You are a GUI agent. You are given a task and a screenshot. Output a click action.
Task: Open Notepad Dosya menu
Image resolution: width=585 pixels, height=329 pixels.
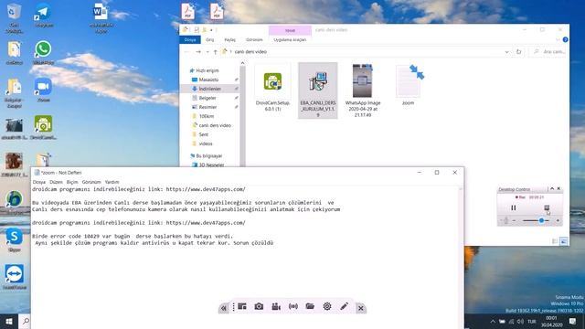click(x=38, y=182)
